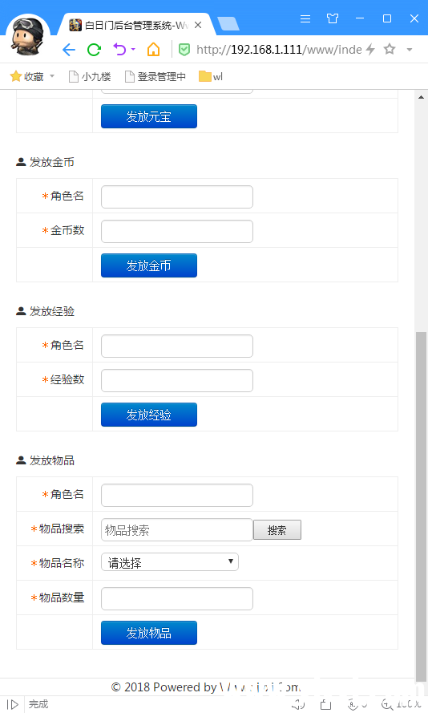Click the 发放金币 button
Image resolution: width=428 pixels, height=713 pixels.
point(149,265)
